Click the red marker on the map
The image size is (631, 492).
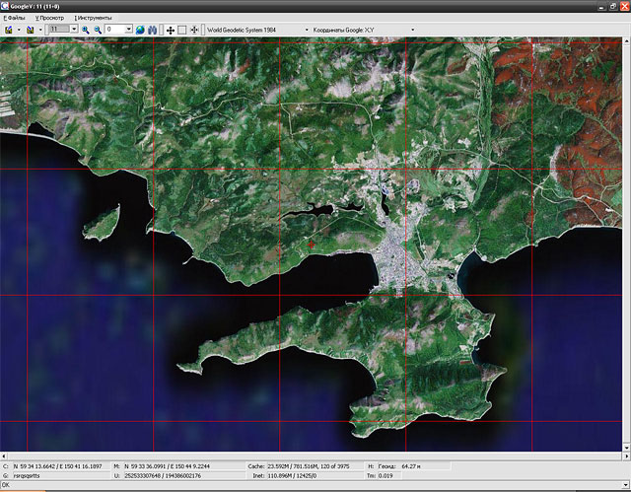tap(311, 243)
